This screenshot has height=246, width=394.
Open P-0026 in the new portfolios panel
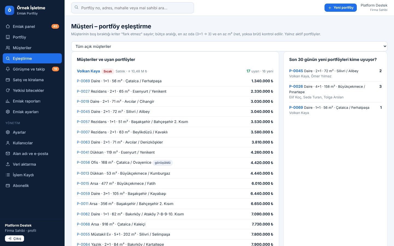tap(296, 86)
